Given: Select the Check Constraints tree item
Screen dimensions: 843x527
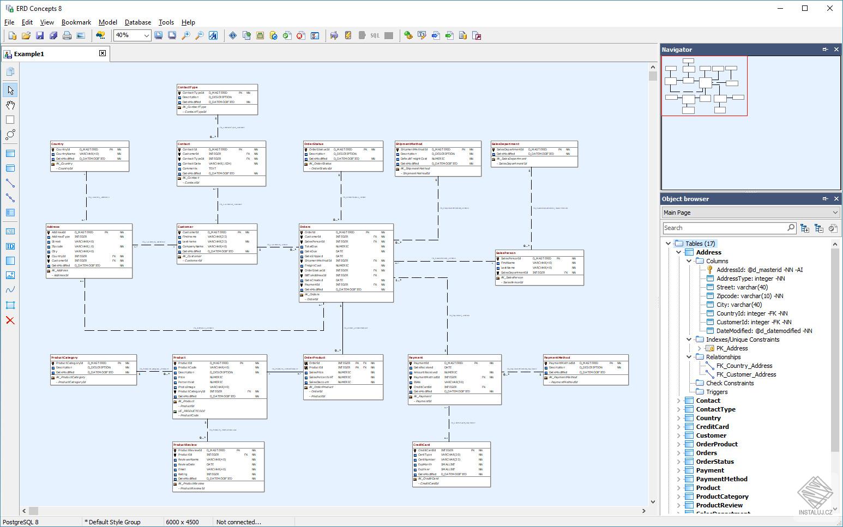Looking at the screenshot, I should (x=730, y=383).
